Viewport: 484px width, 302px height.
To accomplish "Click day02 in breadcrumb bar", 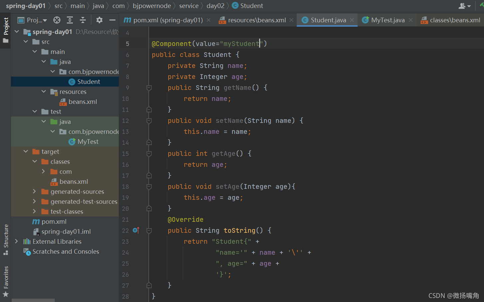I will 215,6.
